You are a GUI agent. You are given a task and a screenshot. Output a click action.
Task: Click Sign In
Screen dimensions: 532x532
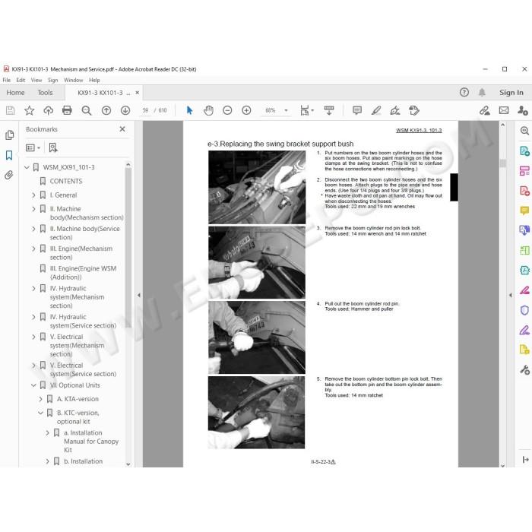[511, 92]
